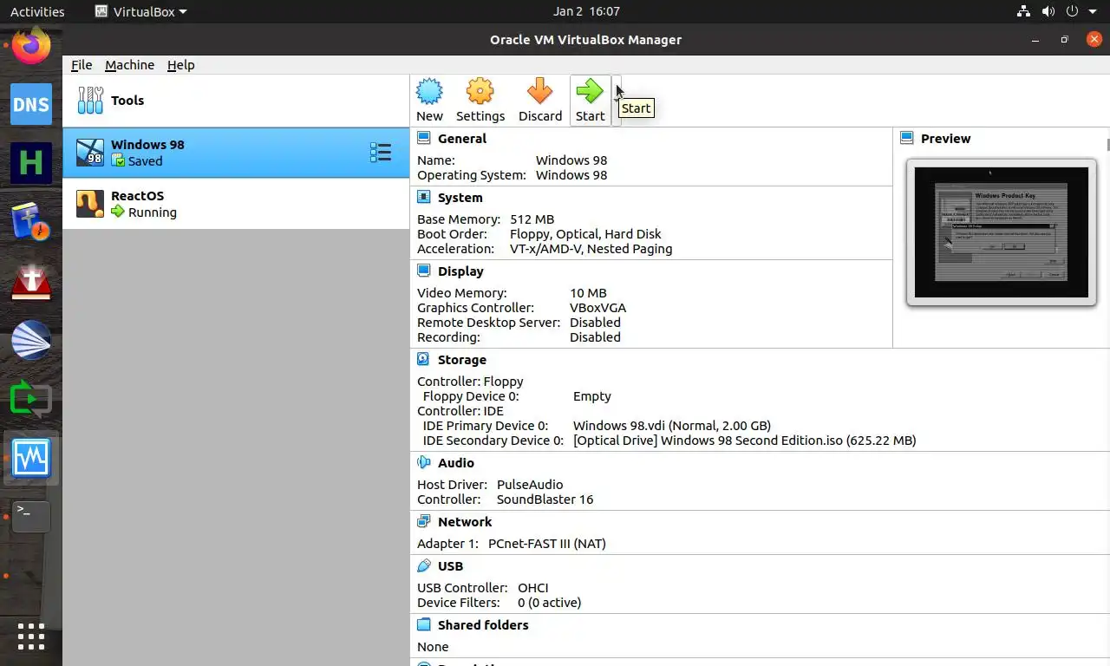The width and height of the screenshot is (1110, 666).
Task: Open the File menu
Action: click(82, 65)
